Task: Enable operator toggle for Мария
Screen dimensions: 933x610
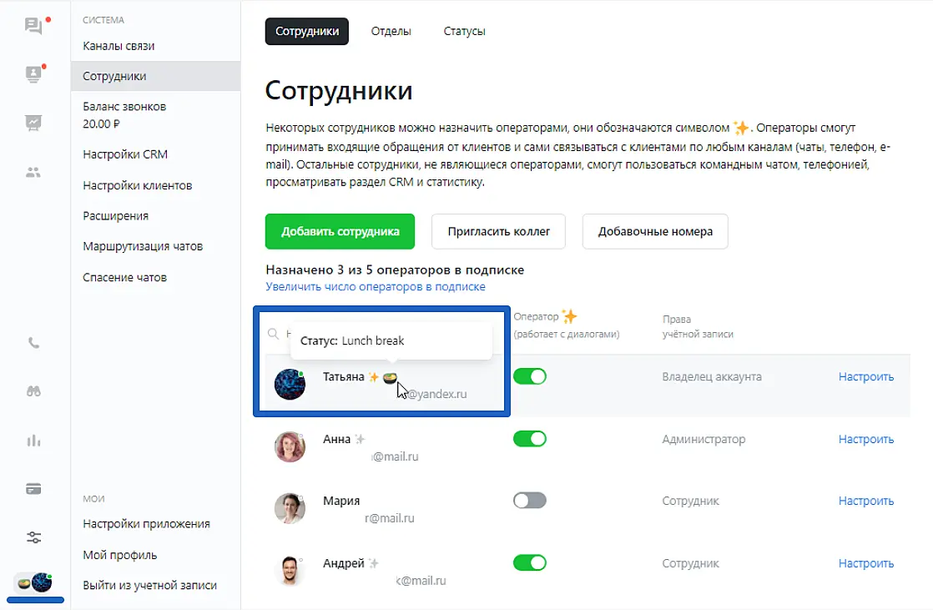Action: pos(529,501)
